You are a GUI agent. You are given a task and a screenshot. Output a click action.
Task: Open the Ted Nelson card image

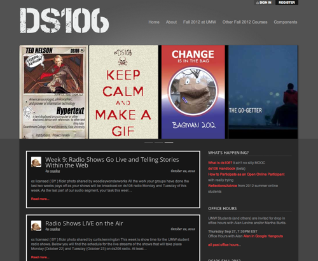coord(54,92)
